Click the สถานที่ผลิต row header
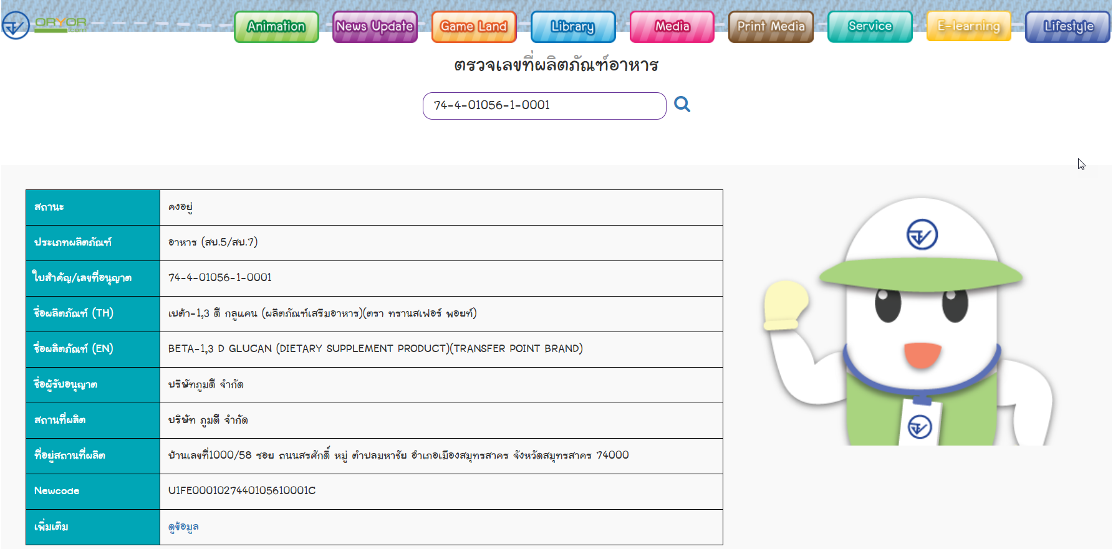The width and height of the screenshot is (1113, 549). [x=93, y=421]
